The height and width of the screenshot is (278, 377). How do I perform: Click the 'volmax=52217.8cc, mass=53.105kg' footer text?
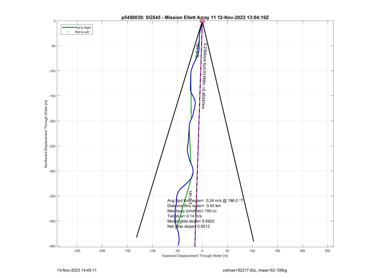coord(255,270)
